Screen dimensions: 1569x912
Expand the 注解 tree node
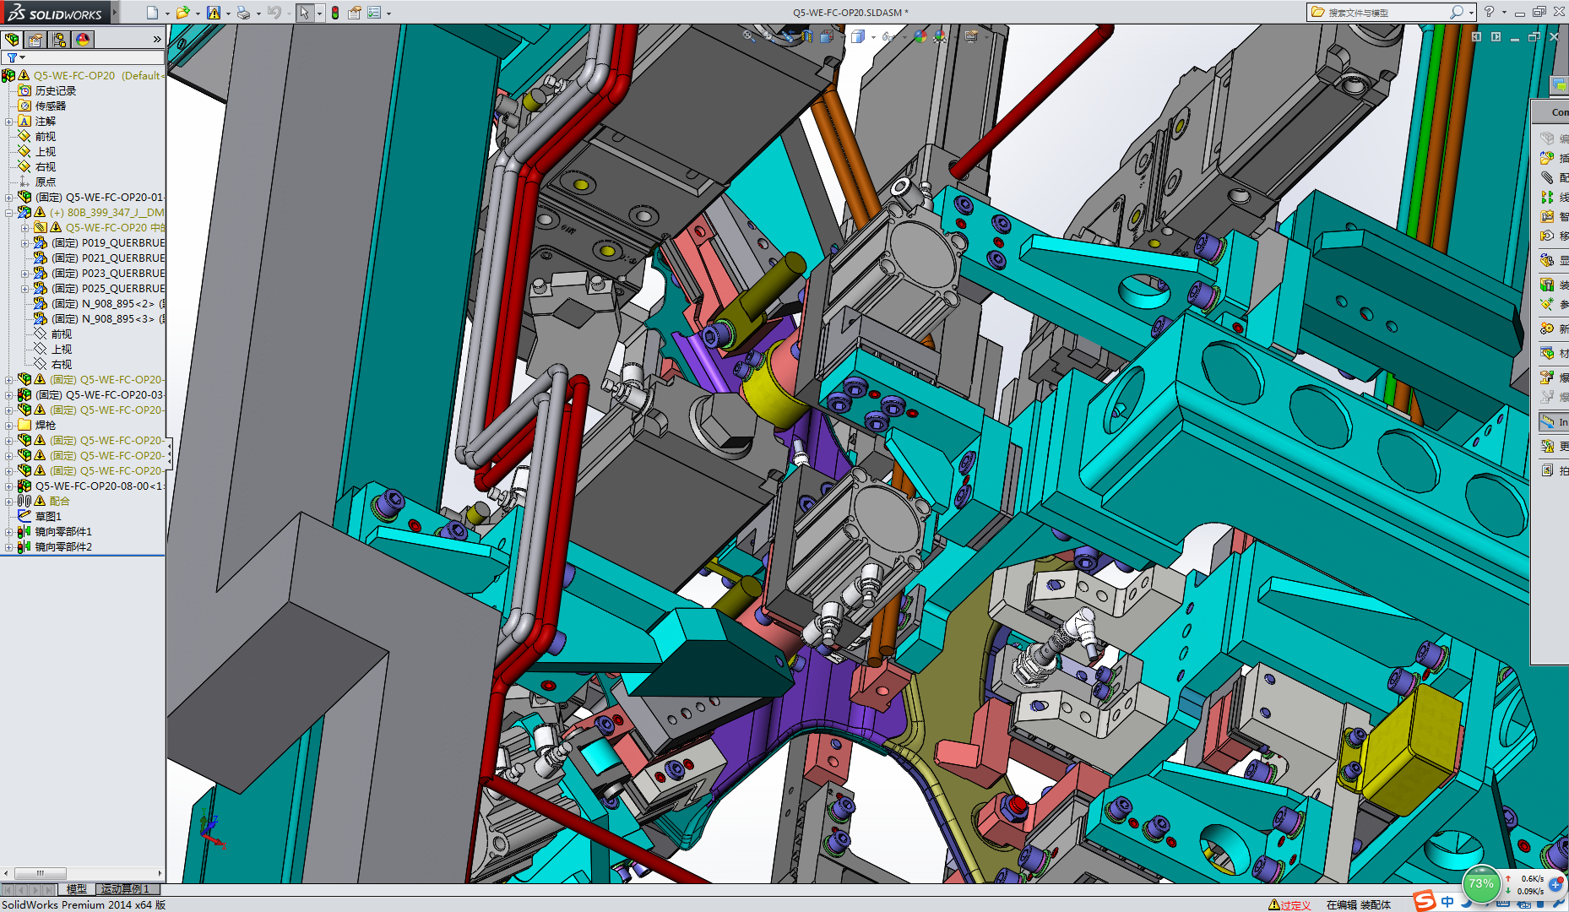coord(9,122)
